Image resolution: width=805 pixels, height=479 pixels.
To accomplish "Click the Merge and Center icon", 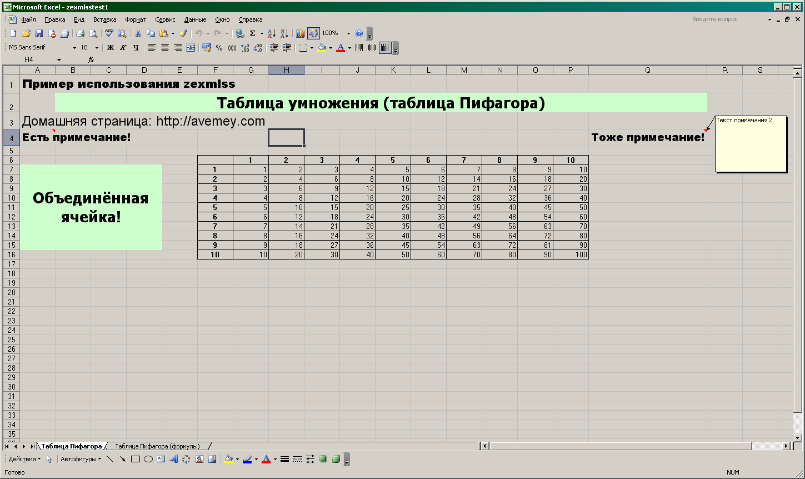I will coord(191,48).
